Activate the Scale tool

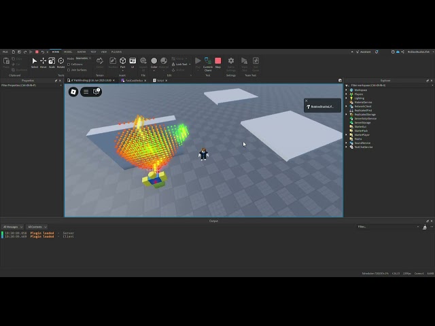(x=52, y=62)
